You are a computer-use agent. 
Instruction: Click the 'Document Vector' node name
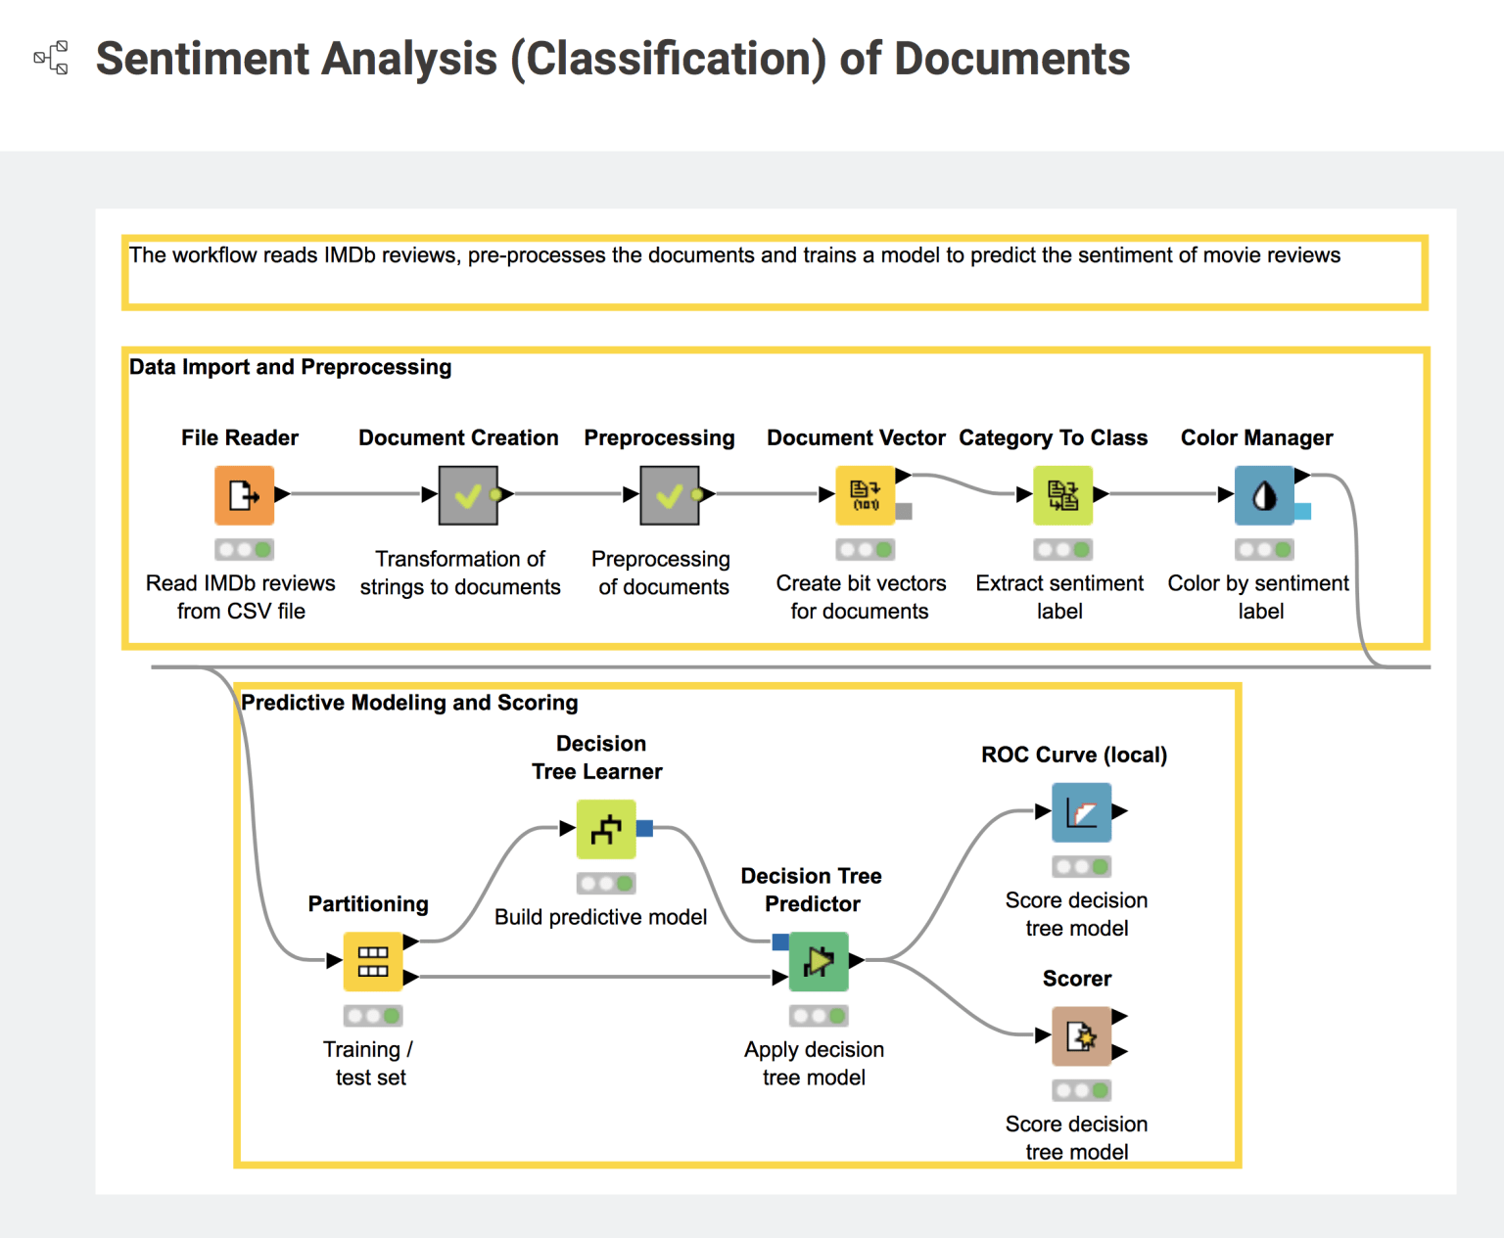point(856,437)
